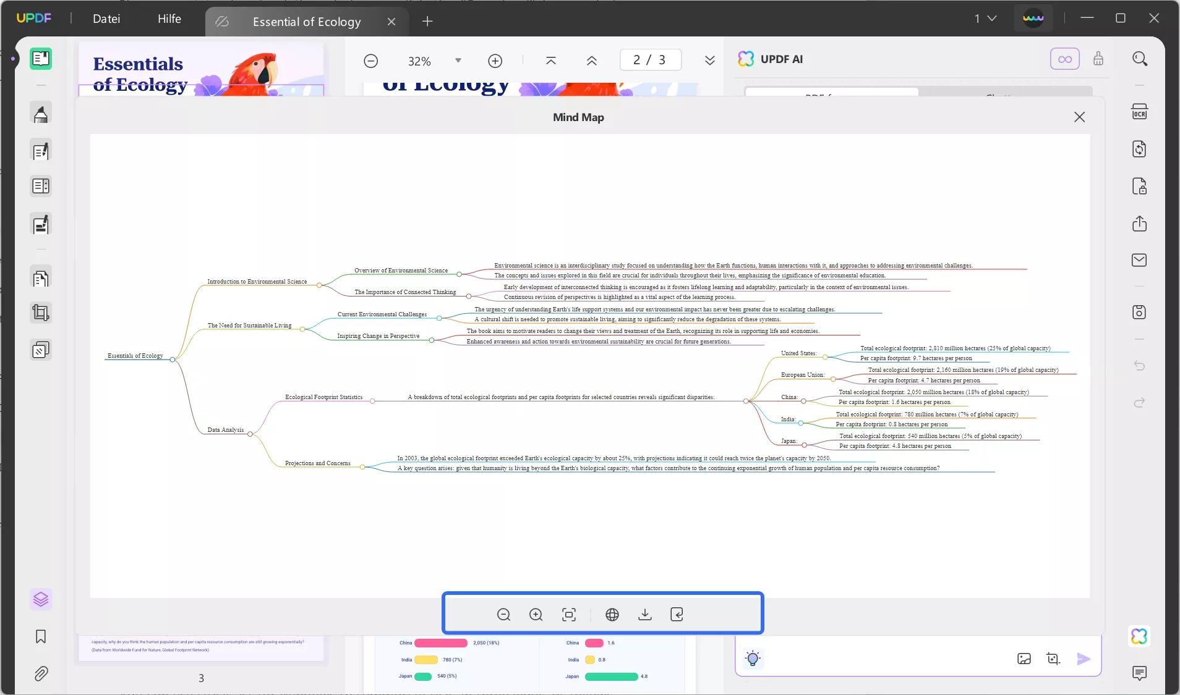This screenshot has width=1180, height=695.
Task: Select the Crop Pages tool
Action: (x=41, y=313)
